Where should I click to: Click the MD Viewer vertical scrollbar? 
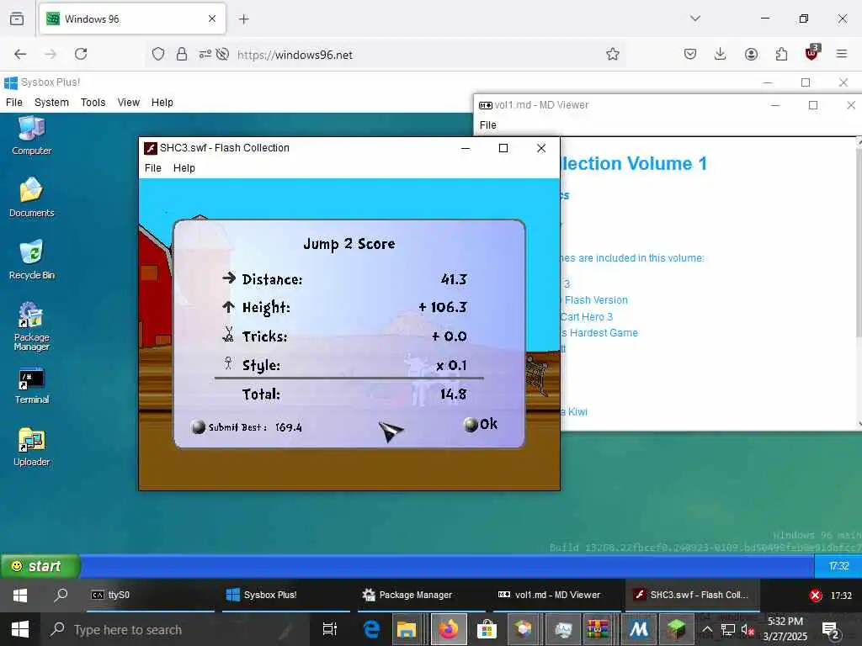tap(859, 283)
